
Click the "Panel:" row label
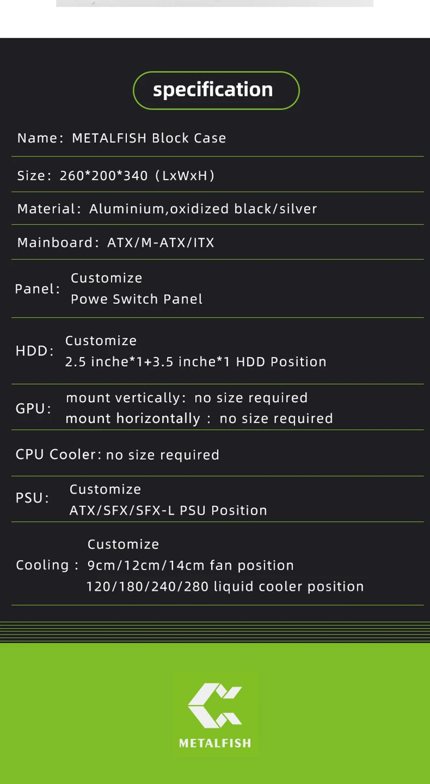[38, 289]
